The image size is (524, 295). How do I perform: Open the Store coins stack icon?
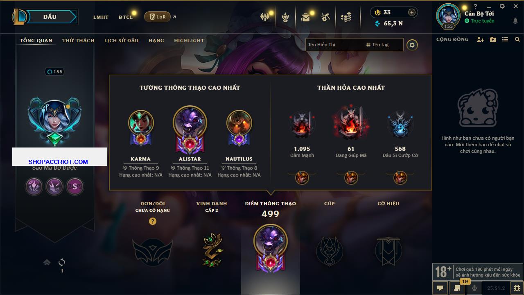(346, 17)
